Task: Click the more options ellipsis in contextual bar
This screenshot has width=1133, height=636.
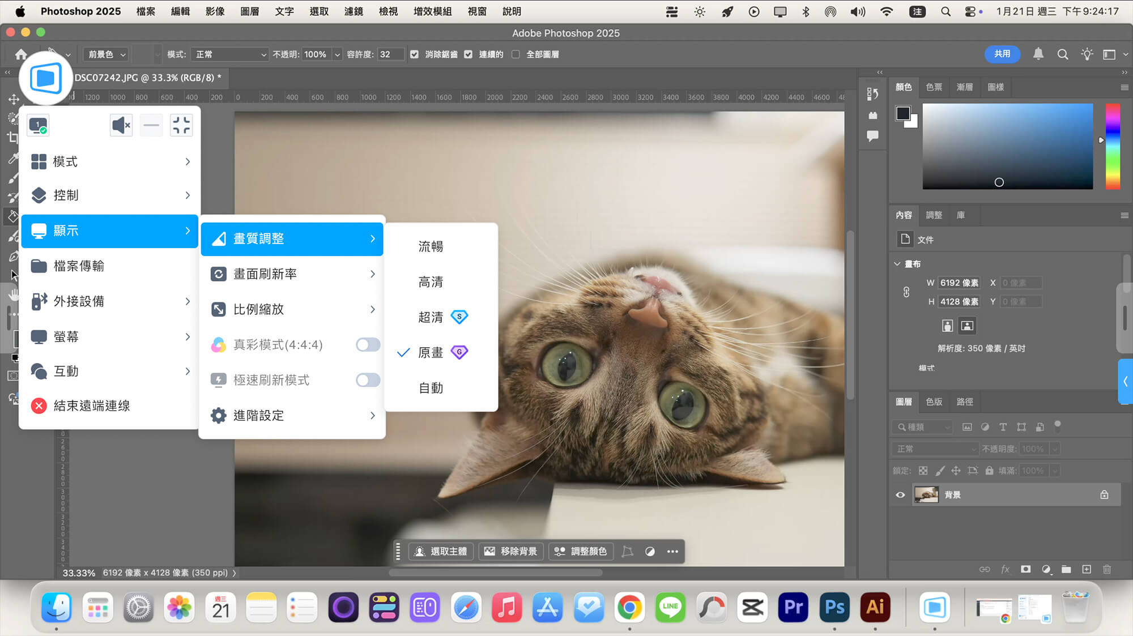Action: coord(672,551)
